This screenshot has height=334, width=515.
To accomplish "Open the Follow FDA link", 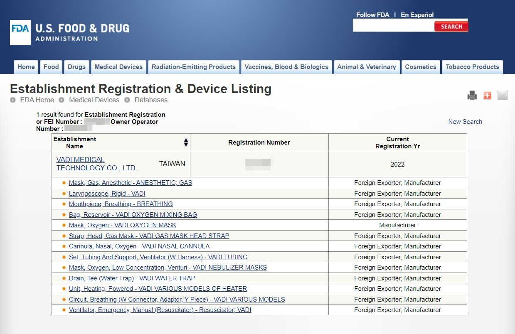I will 372,15.
